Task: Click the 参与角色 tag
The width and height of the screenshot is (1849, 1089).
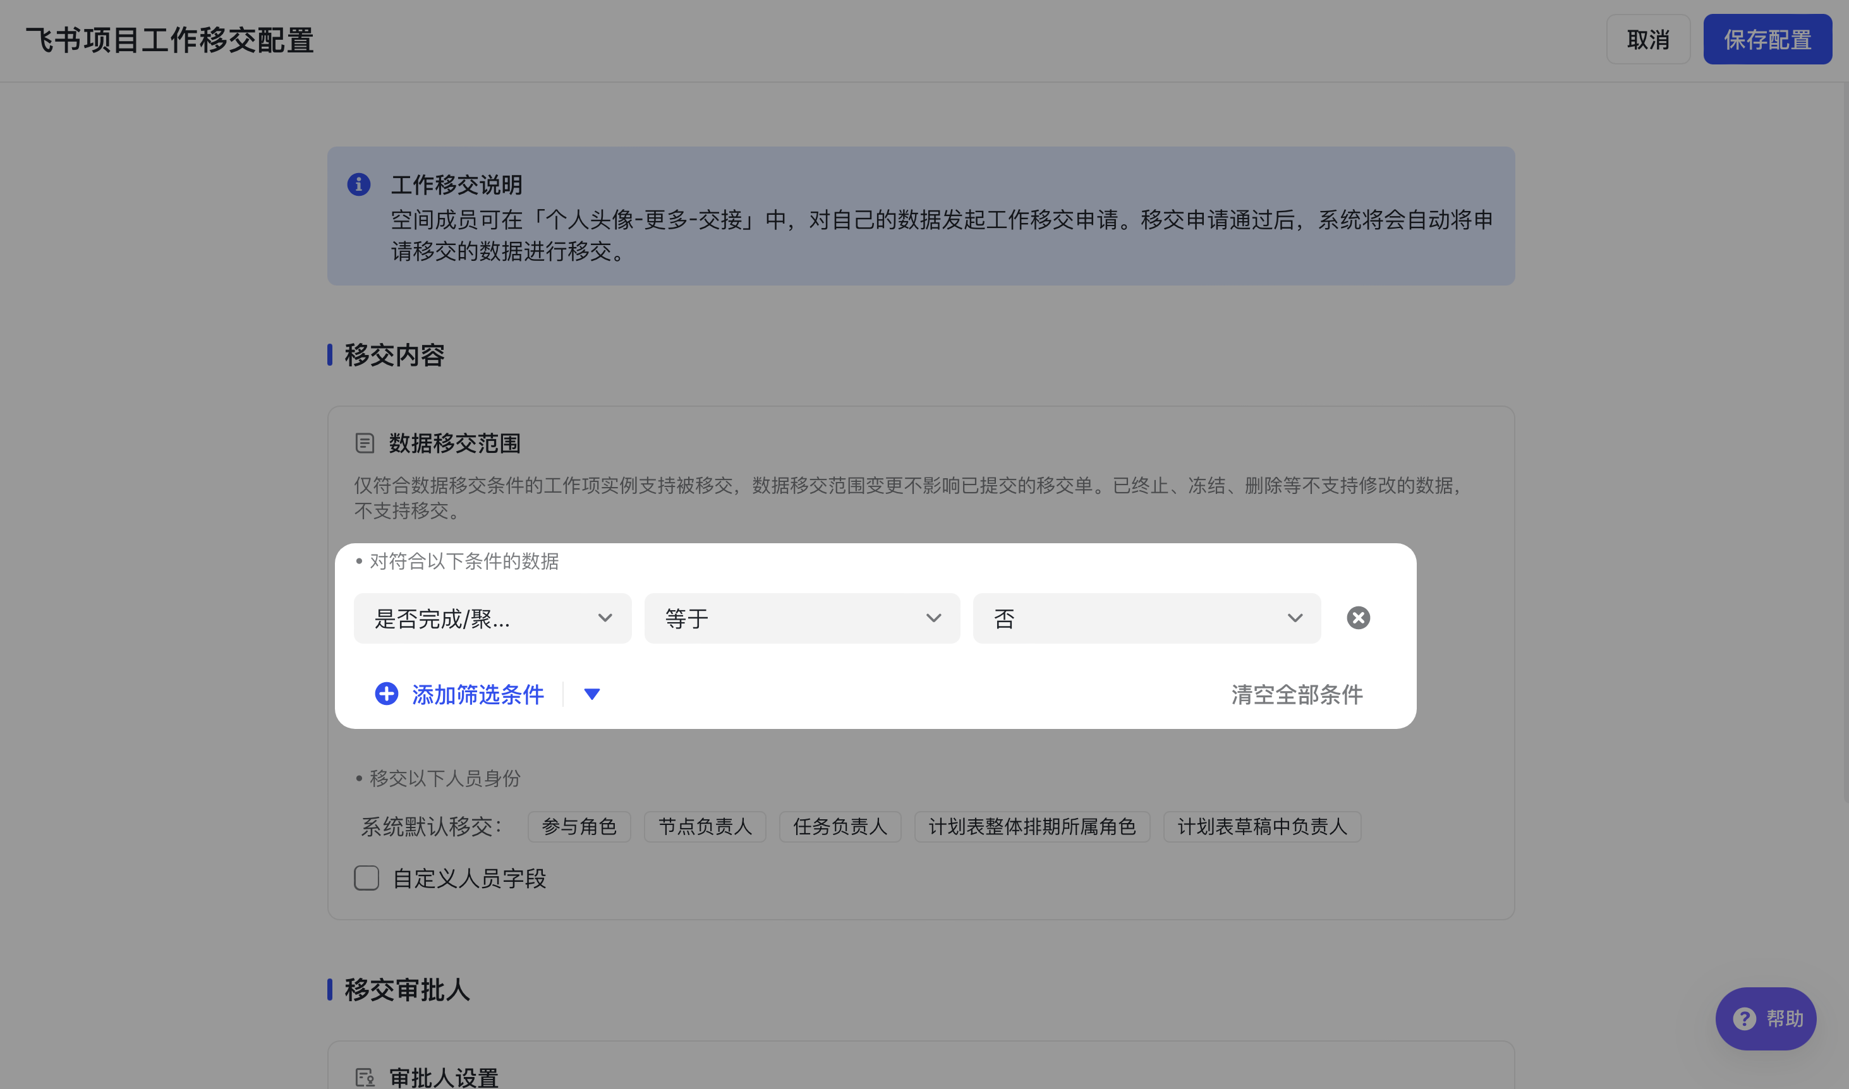Action: click(579, 826)
